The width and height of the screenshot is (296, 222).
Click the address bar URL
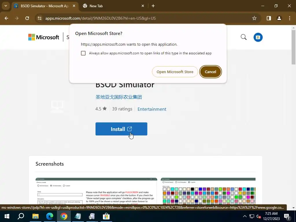[x=100, y=18]
